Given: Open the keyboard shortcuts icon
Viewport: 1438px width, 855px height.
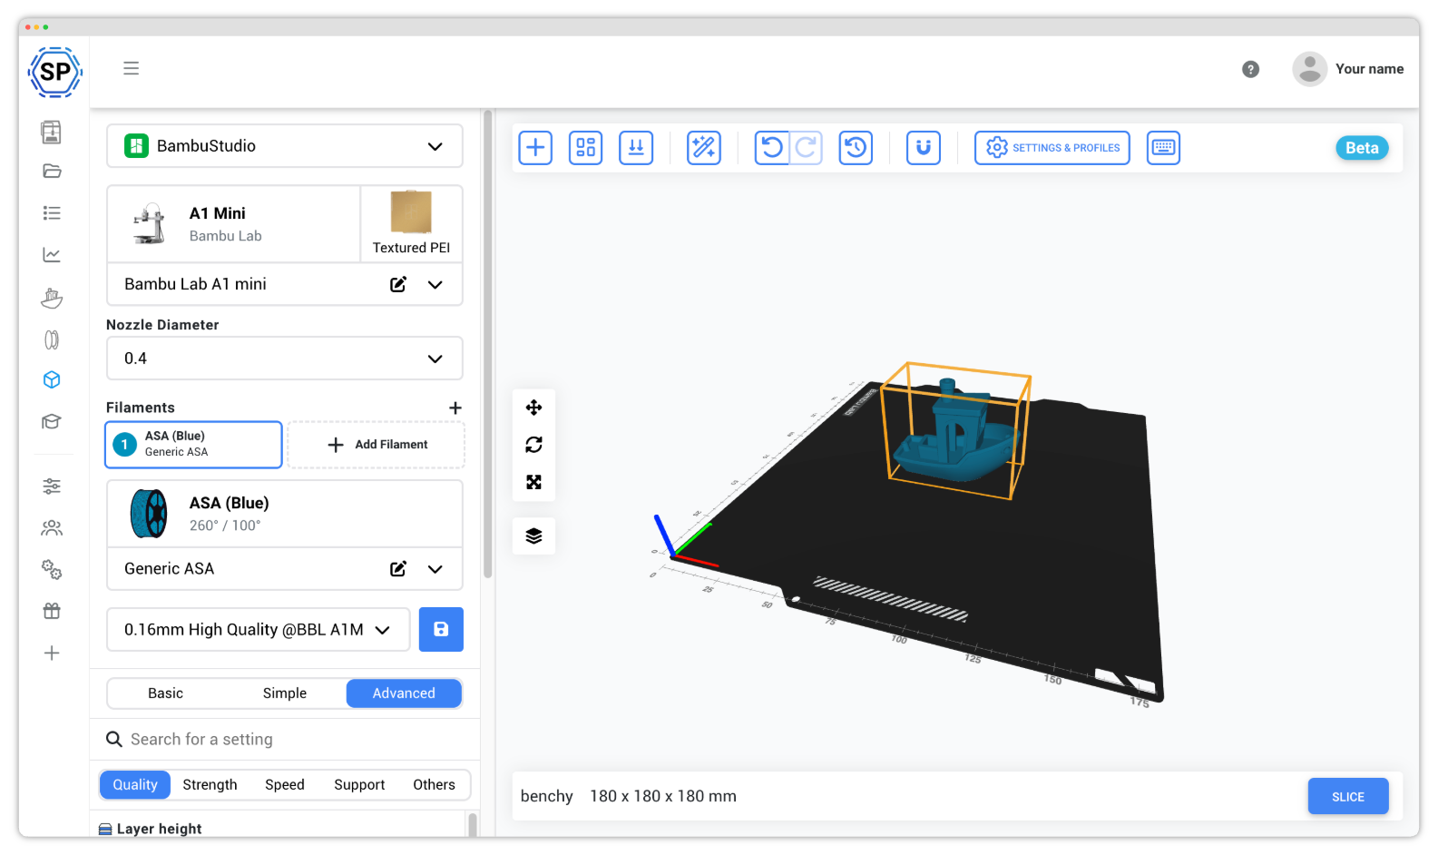Looking at the screenshot, I should click(1163, 148).
